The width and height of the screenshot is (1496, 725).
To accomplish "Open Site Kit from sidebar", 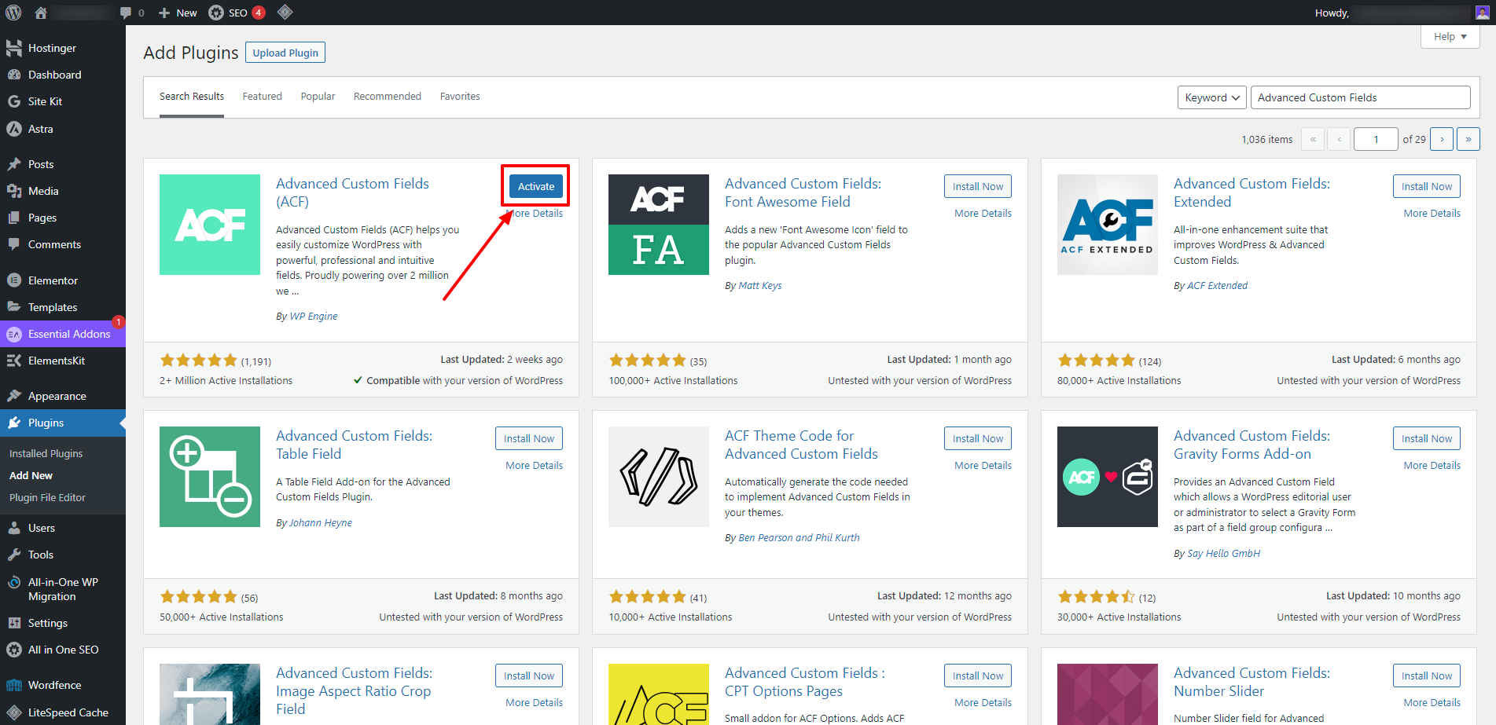I will [x=45, y=101].
